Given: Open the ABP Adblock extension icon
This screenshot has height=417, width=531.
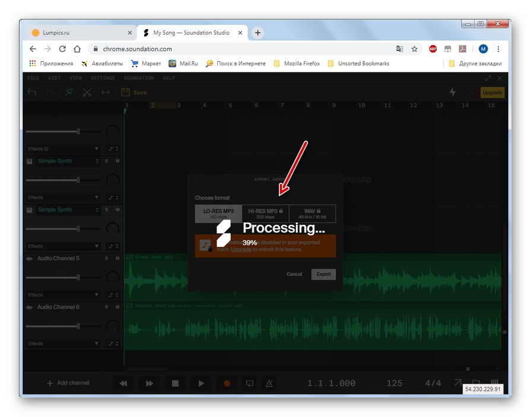Looking at the screenshot, I should point(433,49).
